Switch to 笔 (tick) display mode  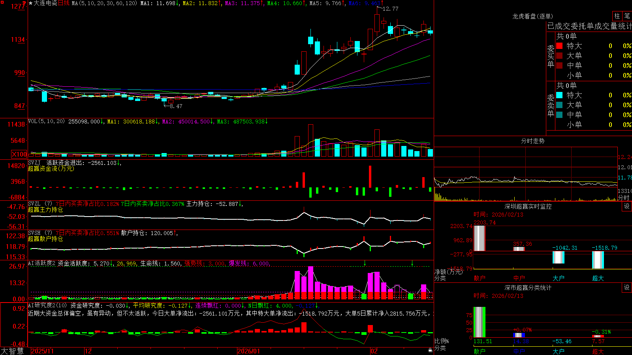627,16
